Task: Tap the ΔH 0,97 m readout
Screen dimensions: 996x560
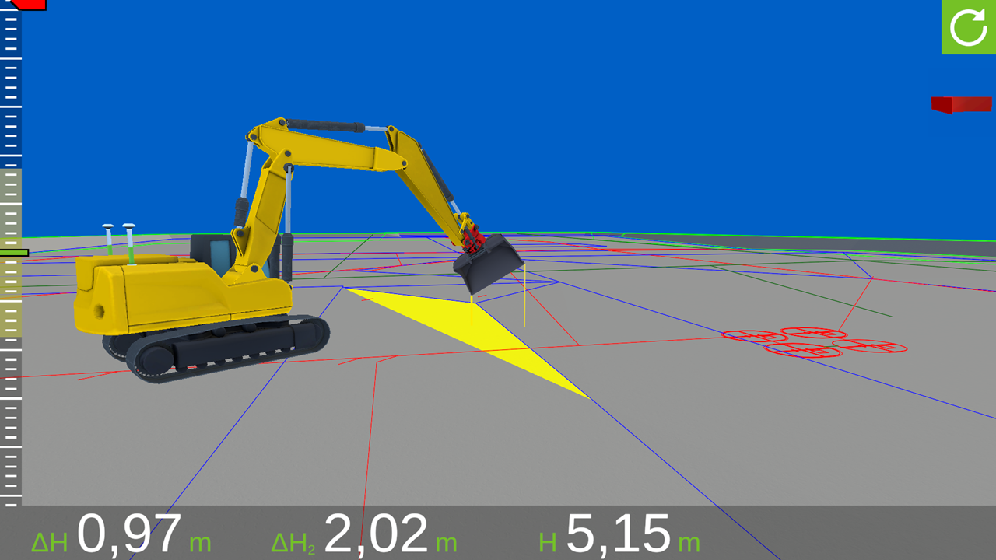Action: pyautogui.click(x=121, y=535)
